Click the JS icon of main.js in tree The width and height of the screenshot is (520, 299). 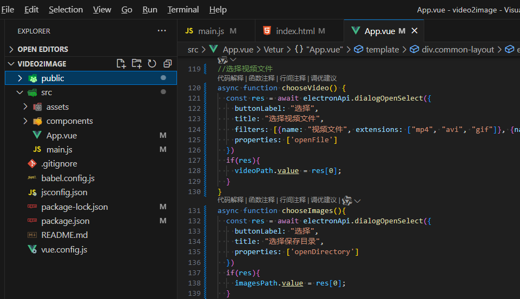tap(37, 149)
